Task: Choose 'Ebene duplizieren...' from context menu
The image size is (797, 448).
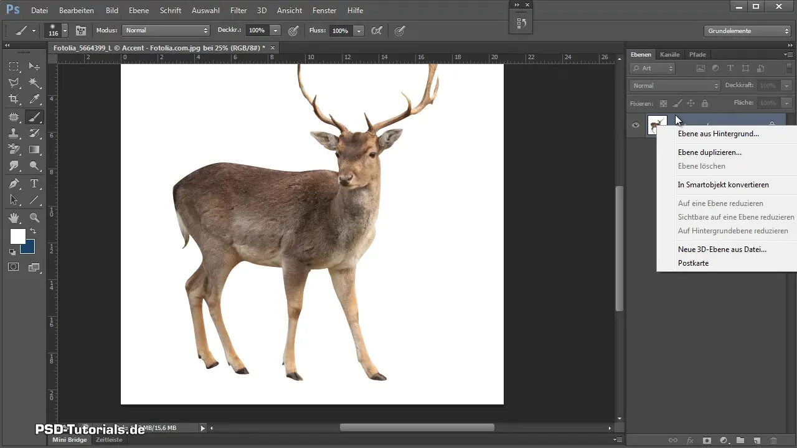Action: 709,152
